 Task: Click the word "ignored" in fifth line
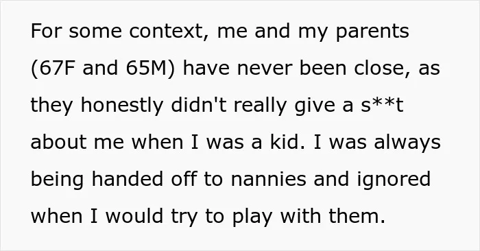pos(394,180)
